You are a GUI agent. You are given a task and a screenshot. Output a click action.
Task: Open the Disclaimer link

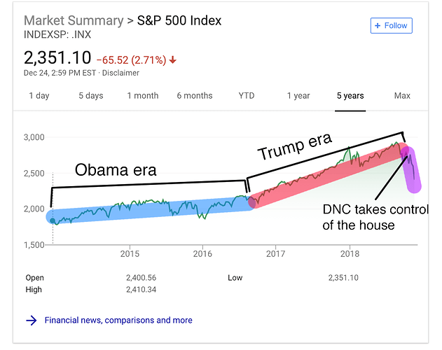click(120, 73)
